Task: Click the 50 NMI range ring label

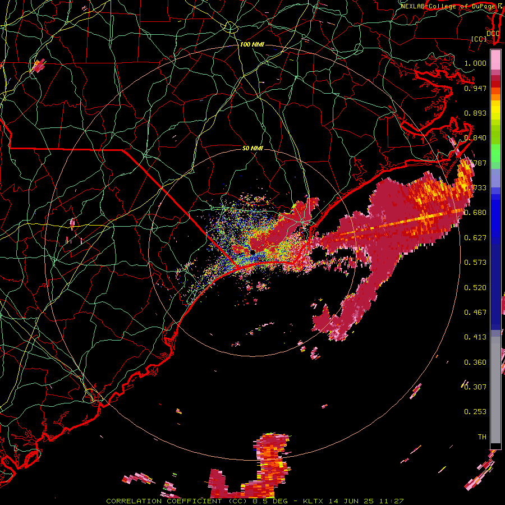Action: (x=252, y=148)
